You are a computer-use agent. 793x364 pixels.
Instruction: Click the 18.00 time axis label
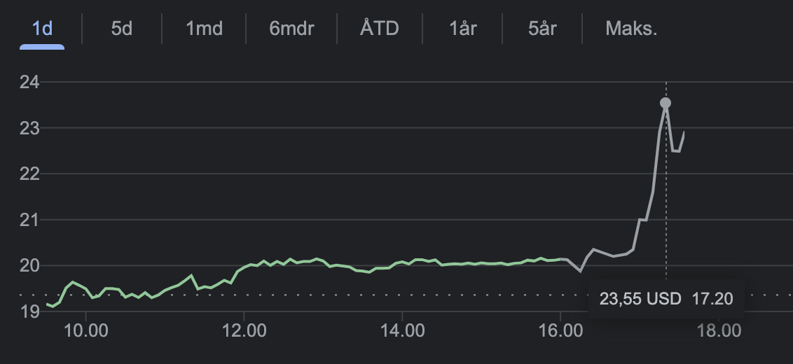(719, 331)
